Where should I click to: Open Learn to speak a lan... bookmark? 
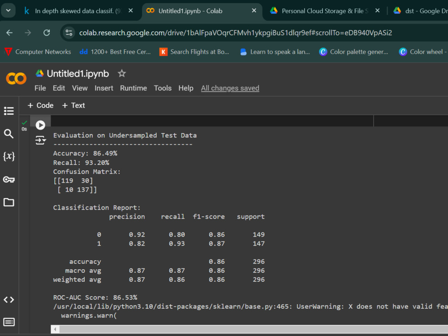coord(275,52)
